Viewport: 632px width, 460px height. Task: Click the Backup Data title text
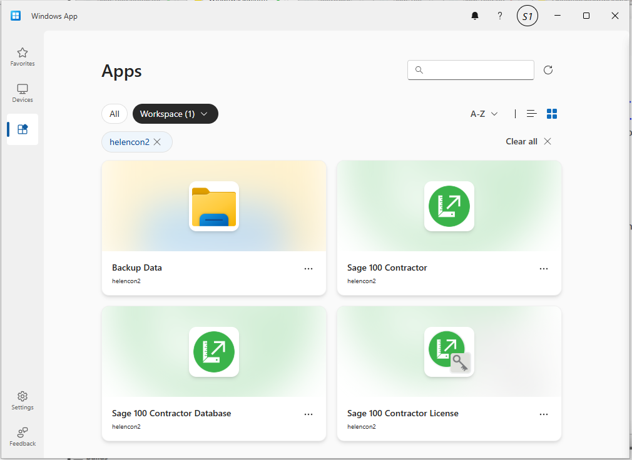(137, 267)
